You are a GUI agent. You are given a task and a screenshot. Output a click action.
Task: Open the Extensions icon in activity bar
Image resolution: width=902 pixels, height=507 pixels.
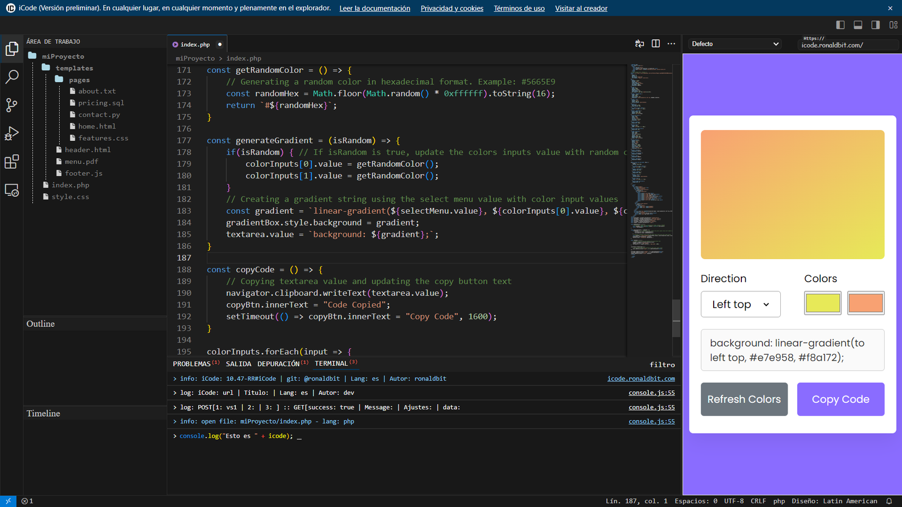click(12, 162)
